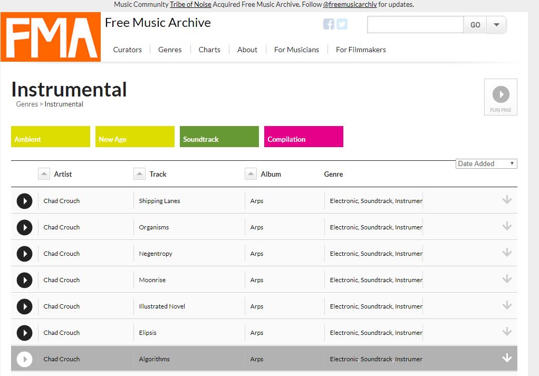Click the GO search button
The height and width of the screenshot is (376, 539).
[475, 25]
